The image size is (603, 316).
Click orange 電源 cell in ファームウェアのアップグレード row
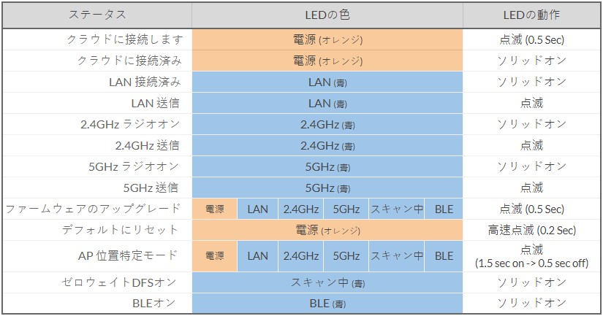[215, 209]
